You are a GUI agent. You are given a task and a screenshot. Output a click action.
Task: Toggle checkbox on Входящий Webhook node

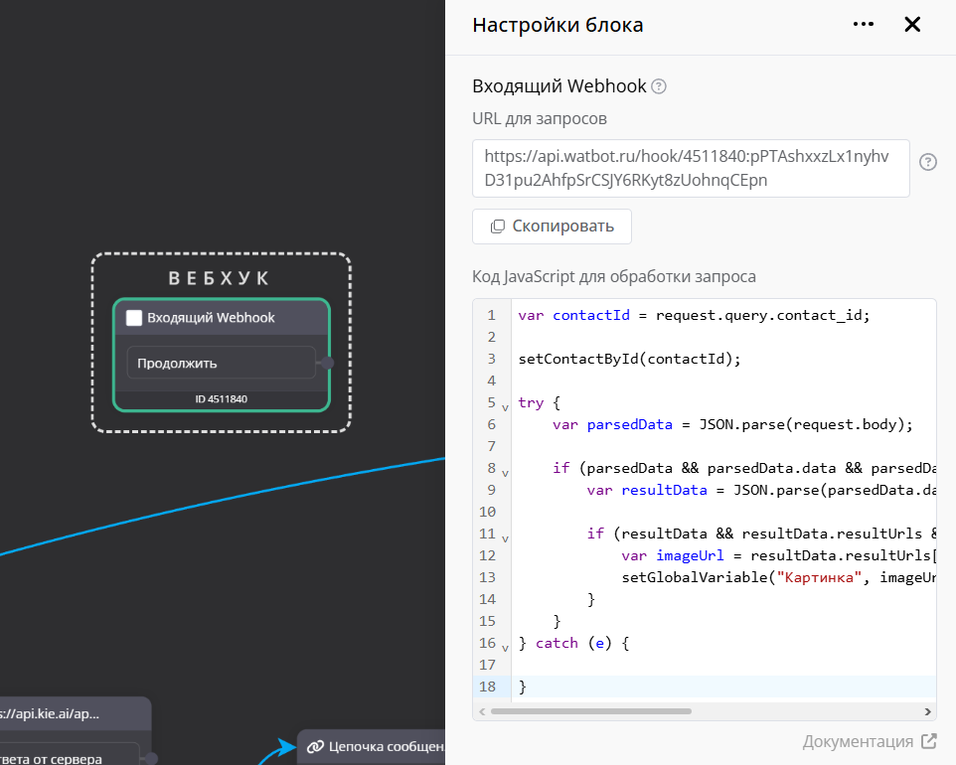[x=134, y=318]
